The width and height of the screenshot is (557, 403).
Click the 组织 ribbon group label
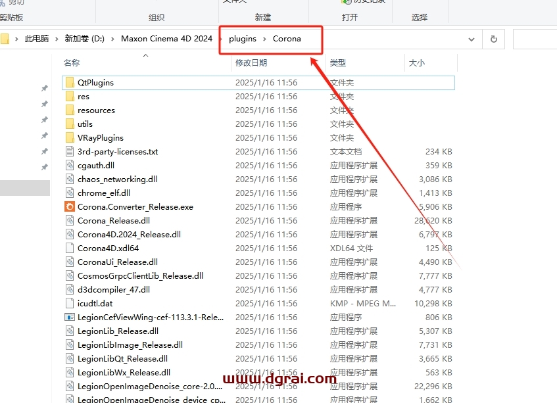tap(157, 17)
